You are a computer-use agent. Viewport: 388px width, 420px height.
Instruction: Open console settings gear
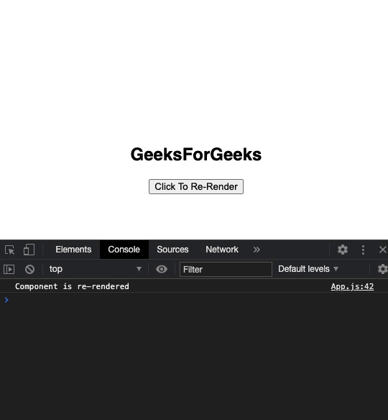383,269
